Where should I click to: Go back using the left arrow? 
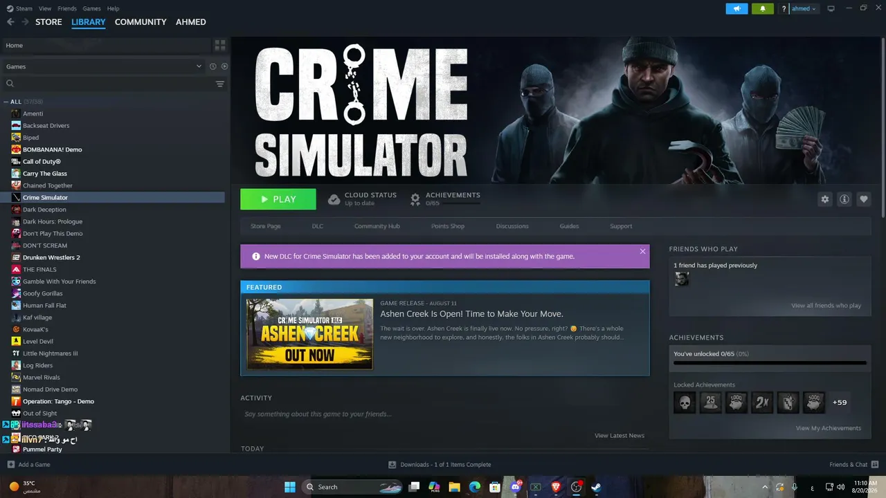[10, 22]
